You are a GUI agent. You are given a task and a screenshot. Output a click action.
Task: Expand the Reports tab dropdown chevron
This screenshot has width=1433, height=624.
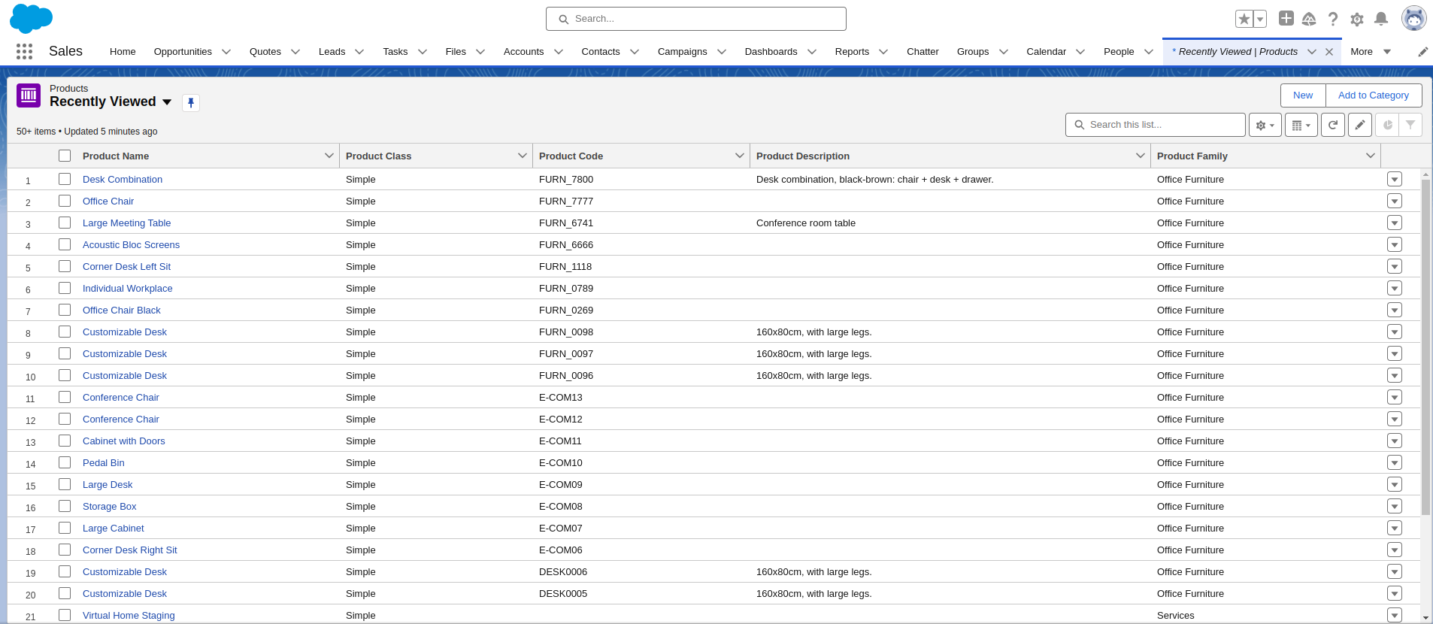883,52
